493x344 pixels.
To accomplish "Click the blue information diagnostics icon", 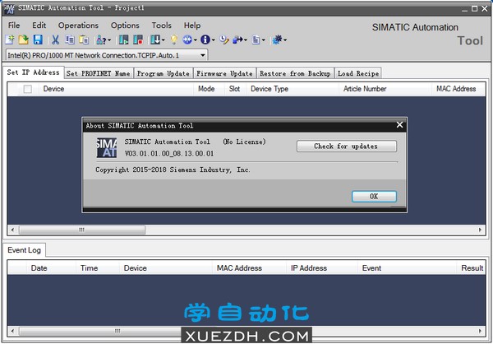I will point(205,40).
